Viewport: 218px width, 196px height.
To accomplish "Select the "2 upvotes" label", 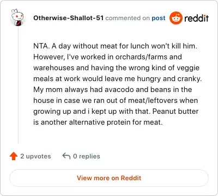I will [x=35, y=156].
